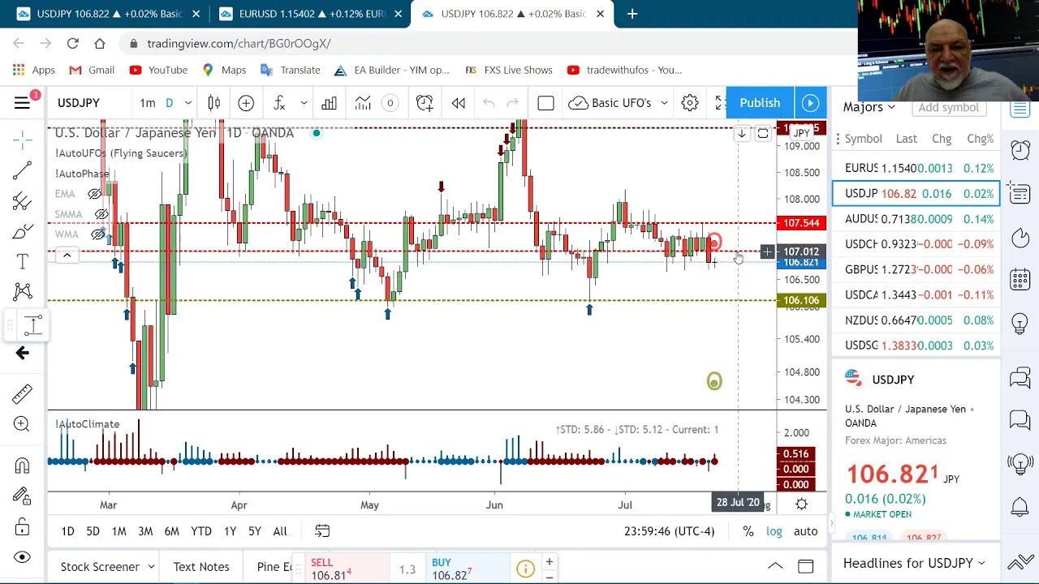The height and width of the screenshot is (584, 1039).
Task: Open the layout selection square icon
Action: (x=545, y=103)
